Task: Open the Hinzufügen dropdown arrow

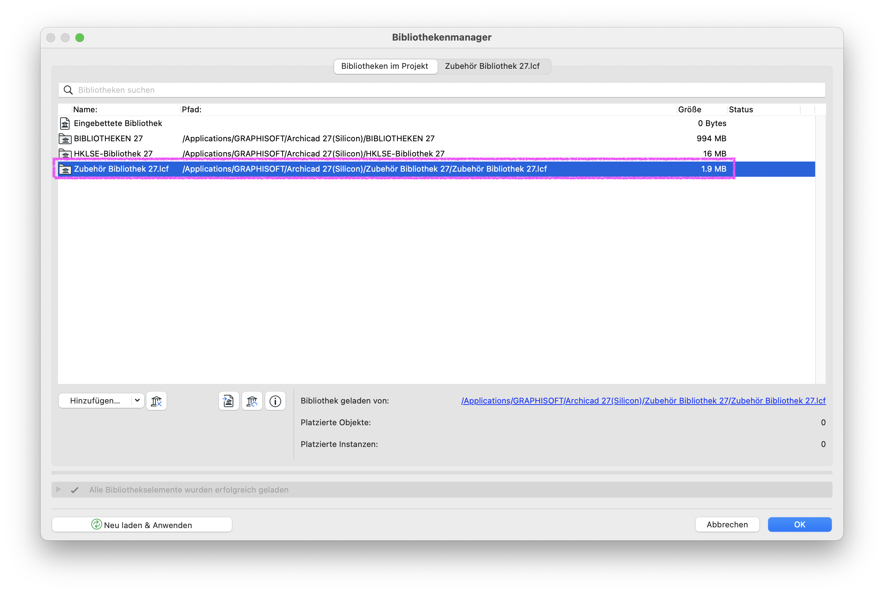Action: [x=137, y=401]
